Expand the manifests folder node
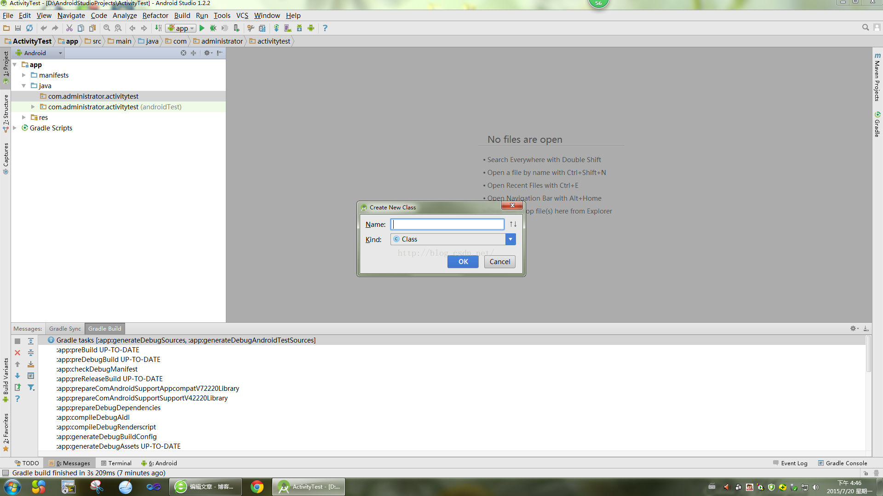Screen dimensions: 883x496 pyautogui.click(x=24, y=75)
